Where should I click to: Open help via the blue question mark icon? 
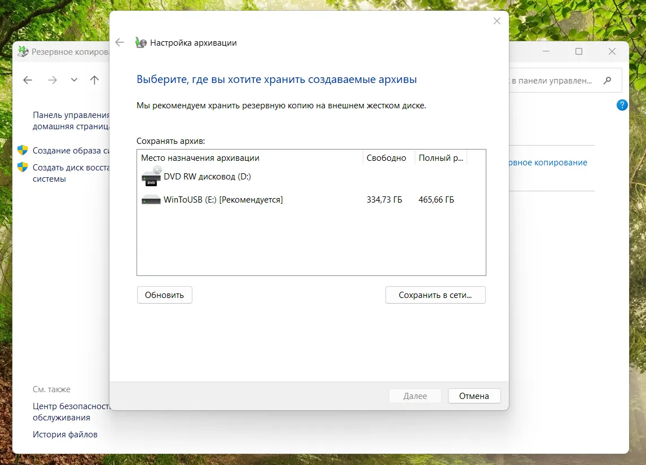click(622, 105)
